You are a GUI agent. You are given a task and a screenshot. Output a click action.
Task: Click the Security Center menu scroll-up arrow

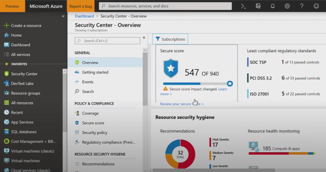pyautogui.click(x=145, y=50)
